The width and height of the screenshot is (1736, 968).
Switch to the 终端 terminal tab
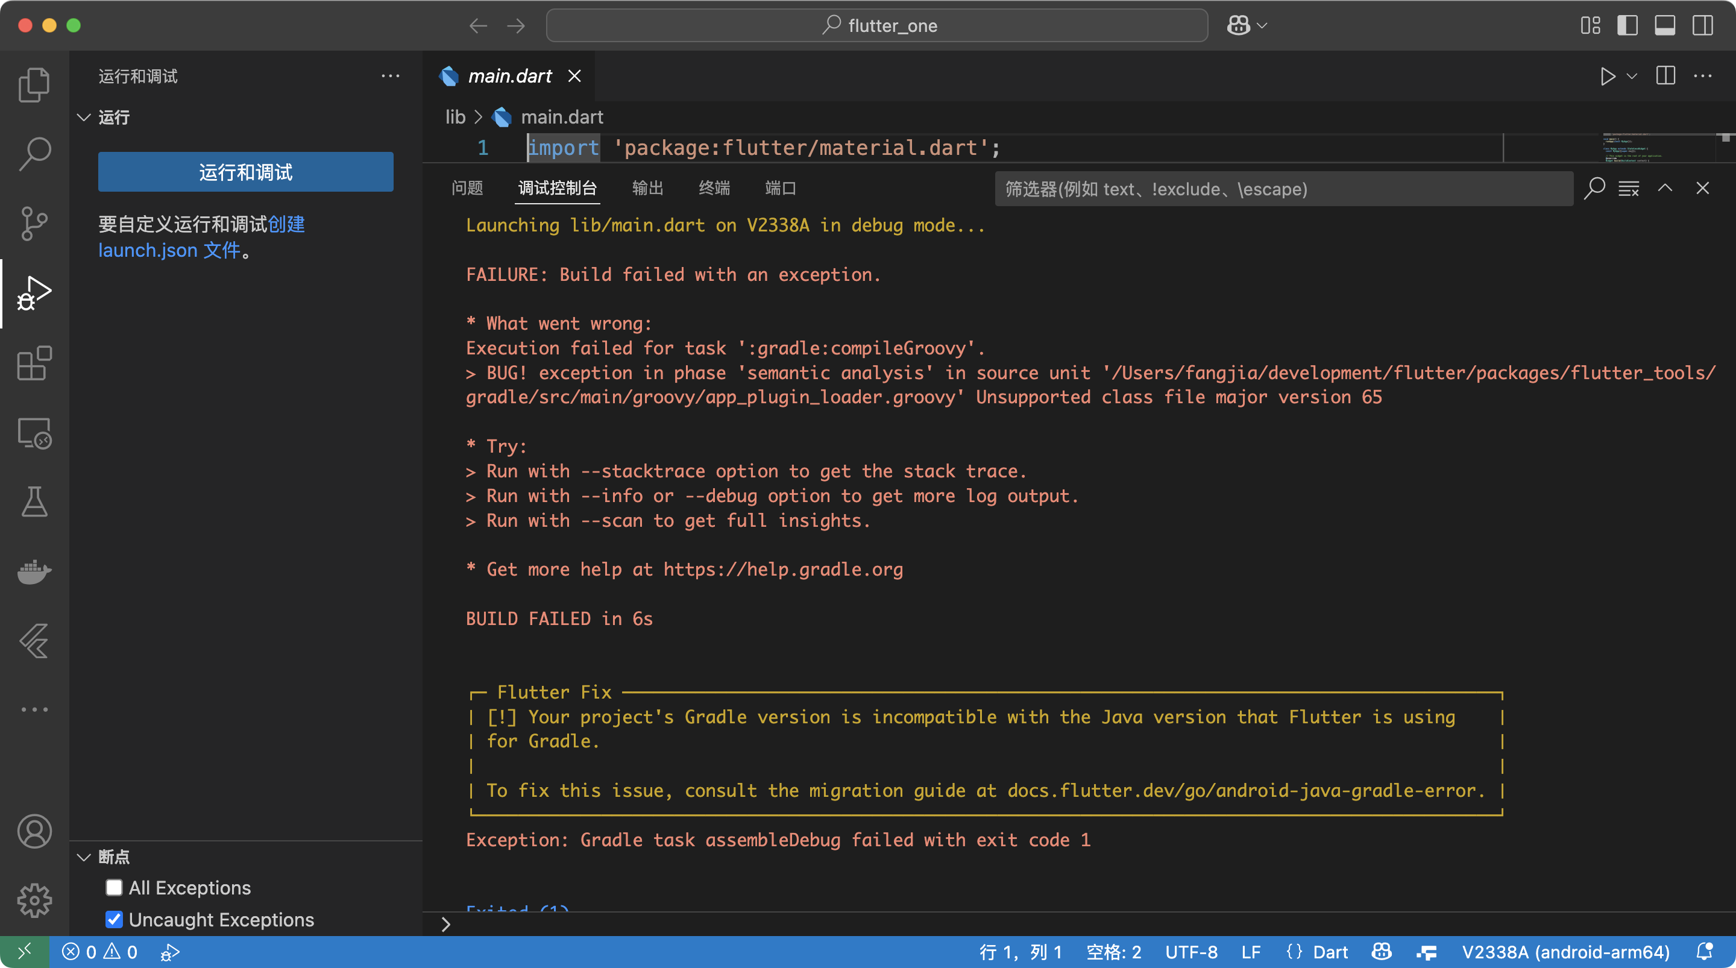point(714,189)
